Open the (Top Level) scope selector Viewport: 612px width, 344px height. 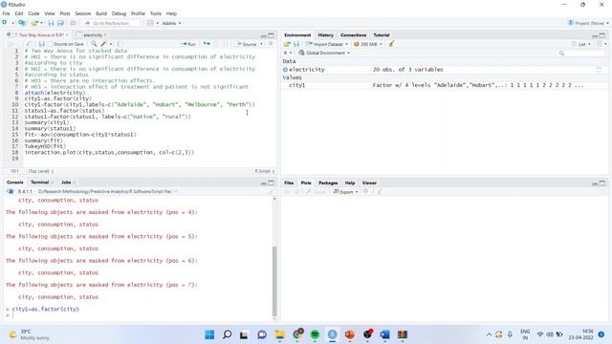click(x=40, y=171)
